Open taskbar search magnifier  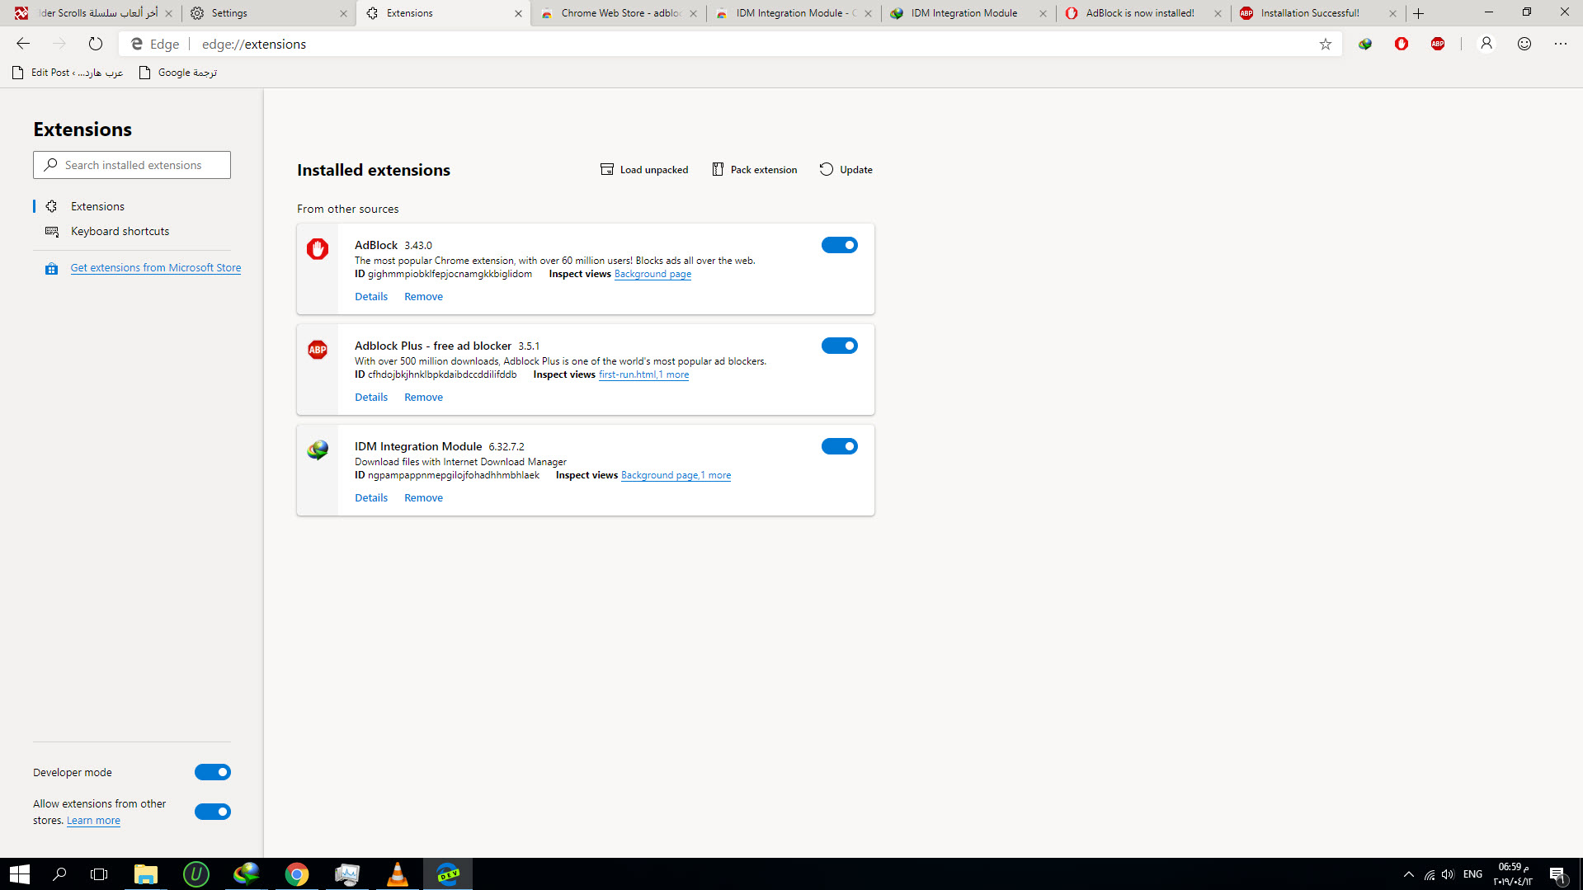(59, 874)
